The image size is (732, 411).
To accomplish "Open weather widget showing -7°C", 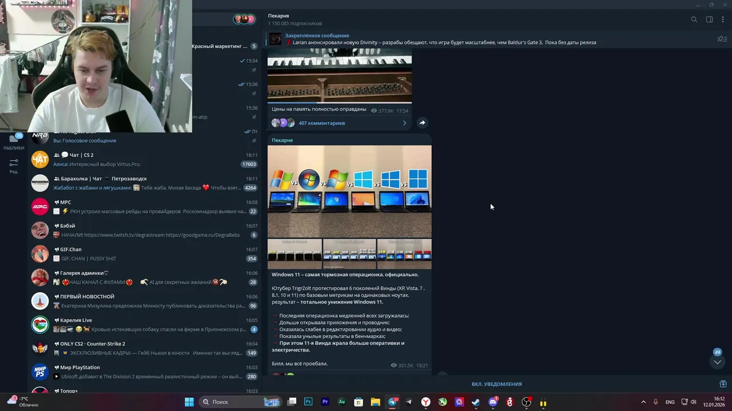I will pos(23,402).
